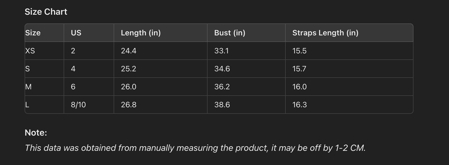449x165 pixels.
Task: Click the Note: label
Action: [x=36, y=132]
